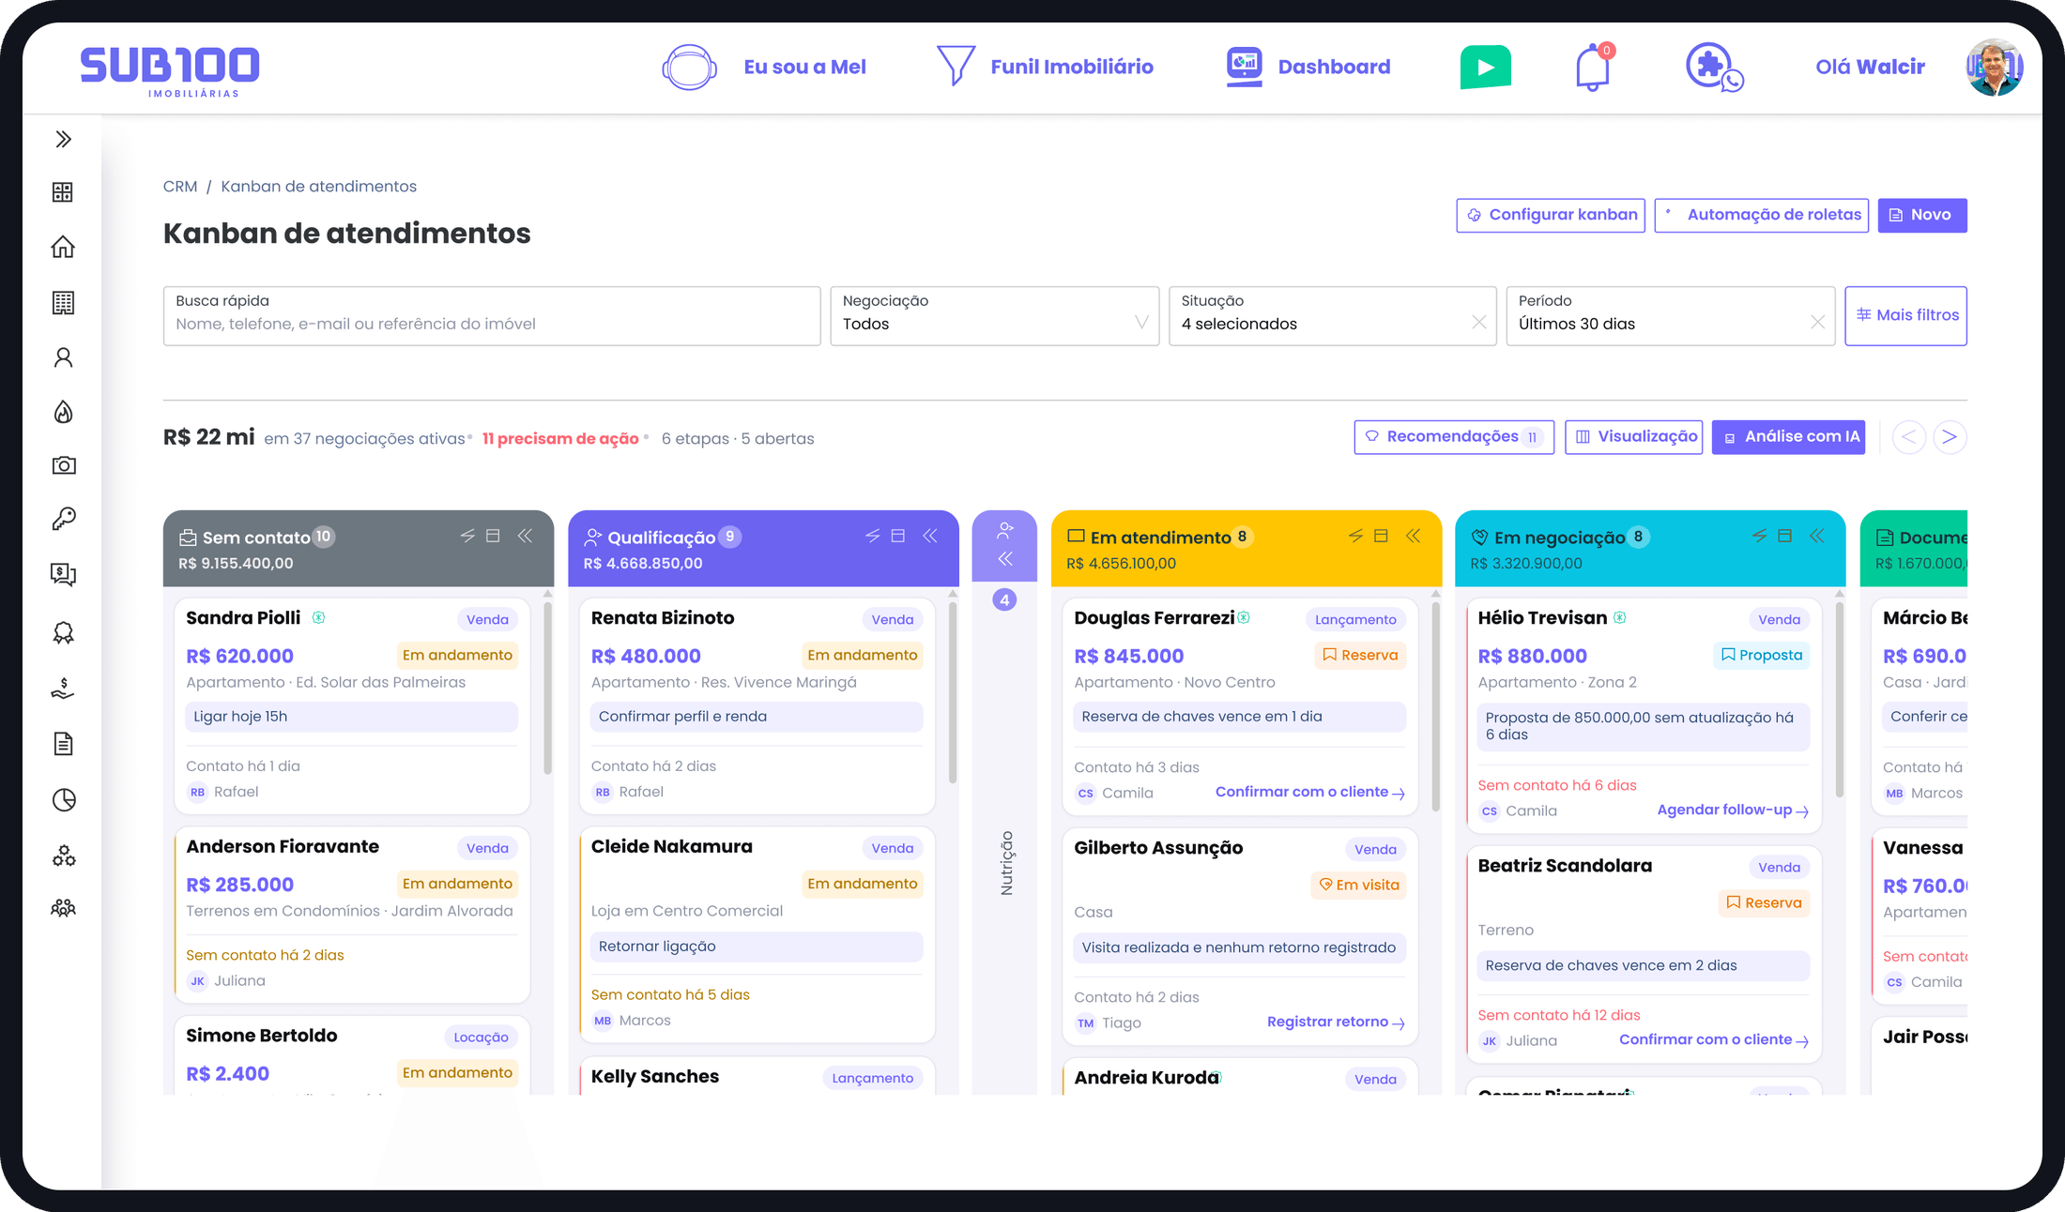Open the notifications bell

pyautogui.click(x=1593, y=67)
